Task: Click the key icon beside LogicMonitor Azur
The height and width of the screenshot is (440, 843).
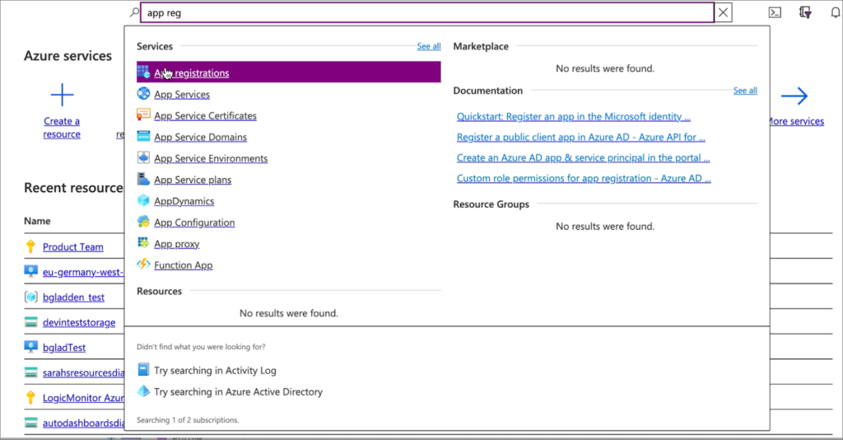Action: pyautogui.click(x=30, y=397)
